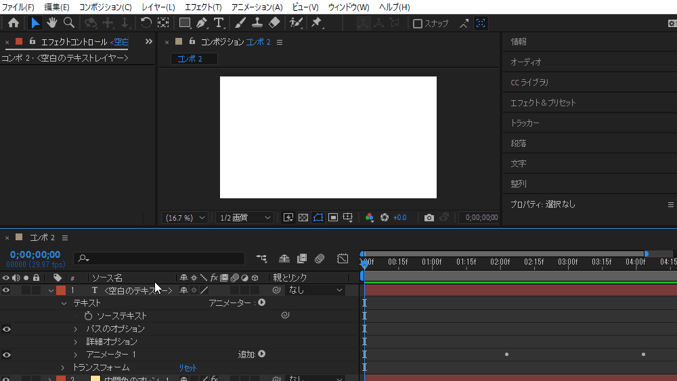The width and height of the screenshot is (677, 381).
Task: Click the アニメーター add arrow button
Action: (x=261, y=302)
